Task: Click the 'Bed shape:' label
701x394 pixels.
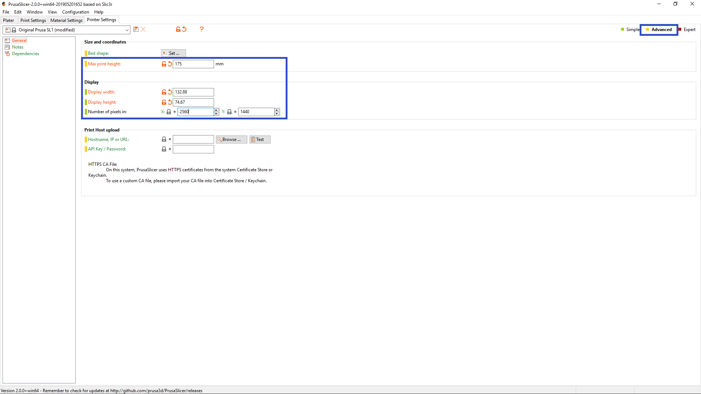Action: click(x=99, y=53)
